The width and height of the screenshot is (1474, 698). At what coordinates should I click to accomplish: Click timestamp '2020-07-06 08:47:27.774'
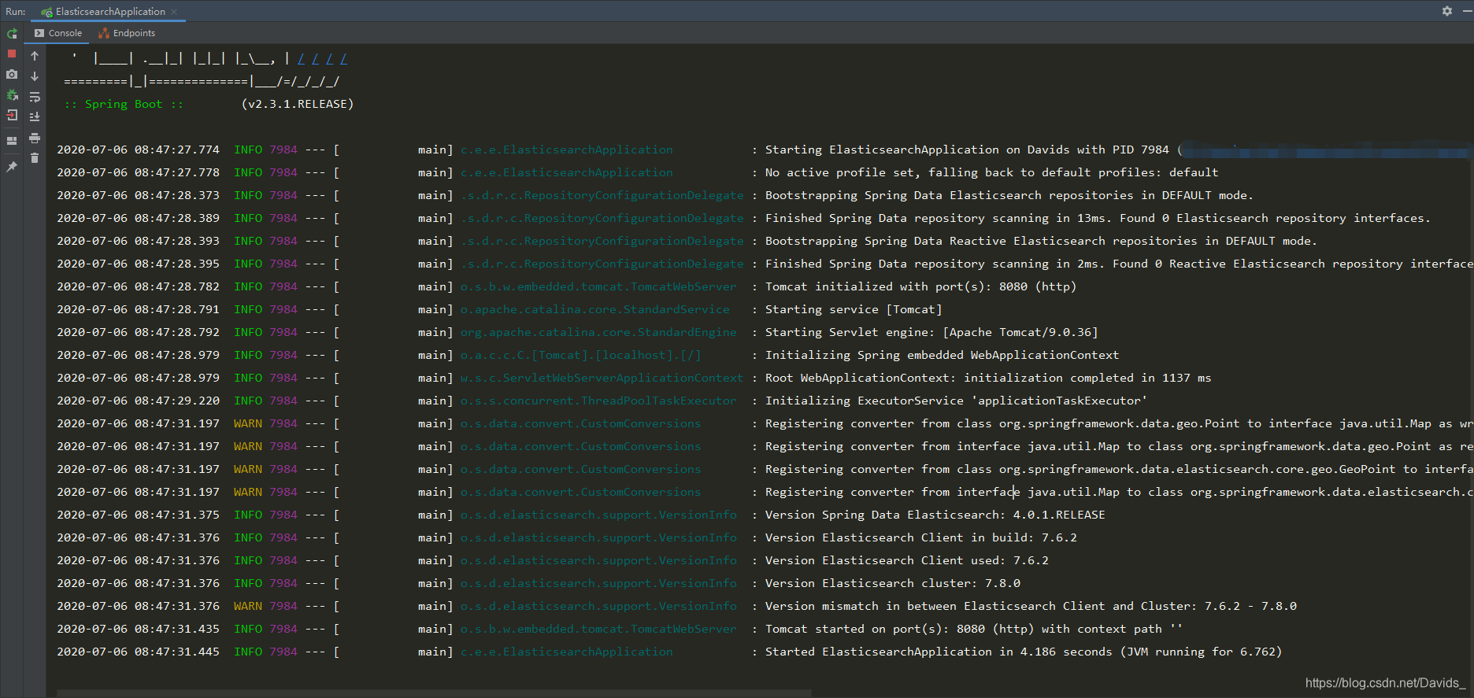point(139,150)
